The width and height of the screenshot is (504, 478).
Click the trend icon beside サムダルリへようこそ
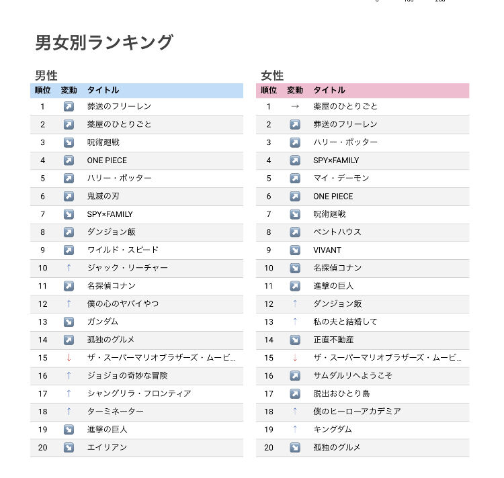coord(294,376)
